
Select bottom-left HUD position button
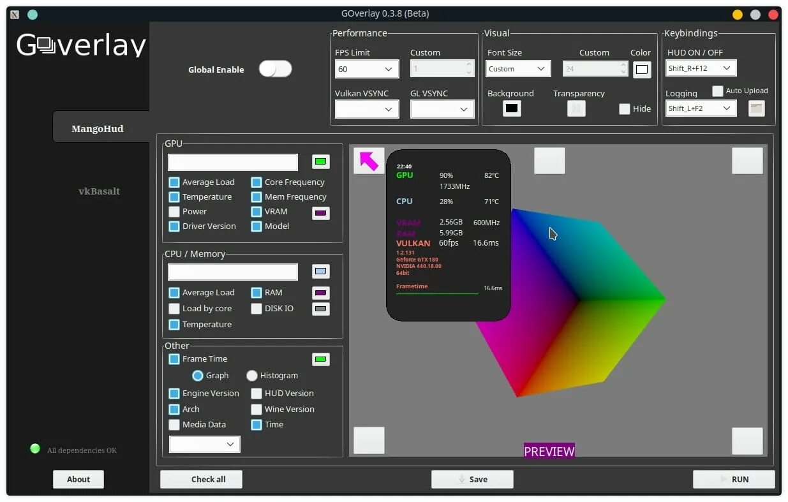369,440
